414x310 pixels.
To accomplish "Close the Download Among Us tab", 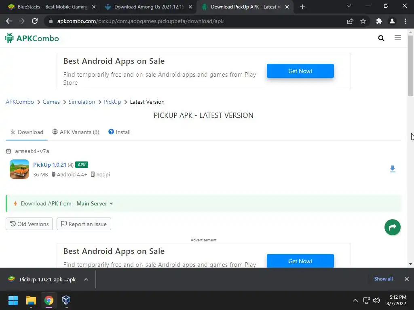I will point(190,7).
